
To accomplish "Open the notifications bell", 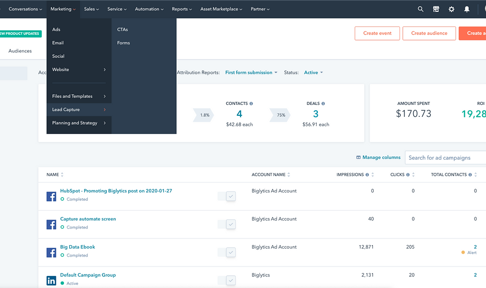I will pyautogui.click(x=466, y=8).
